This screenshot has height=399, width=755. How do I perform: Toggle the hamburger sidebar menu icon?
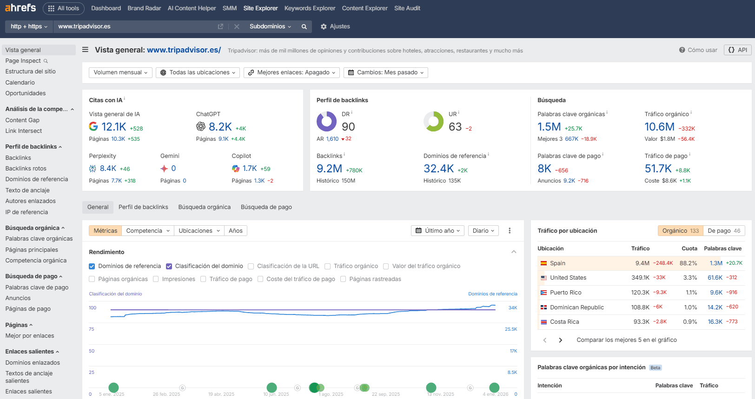(85, 50)
